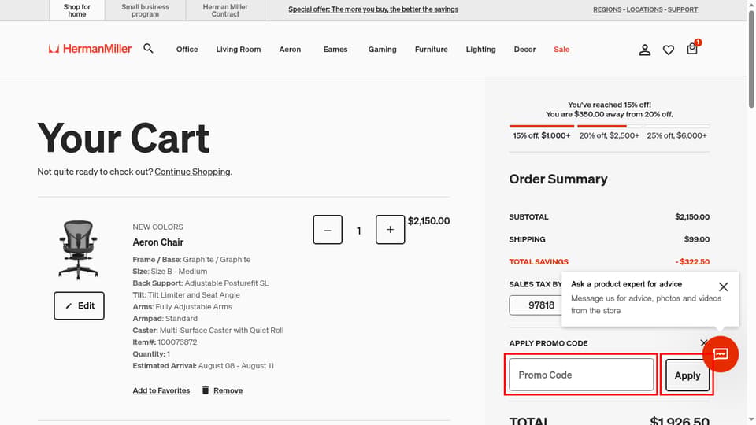Increase Aeron Chair quantity with plus

click(x=390, y=230)
